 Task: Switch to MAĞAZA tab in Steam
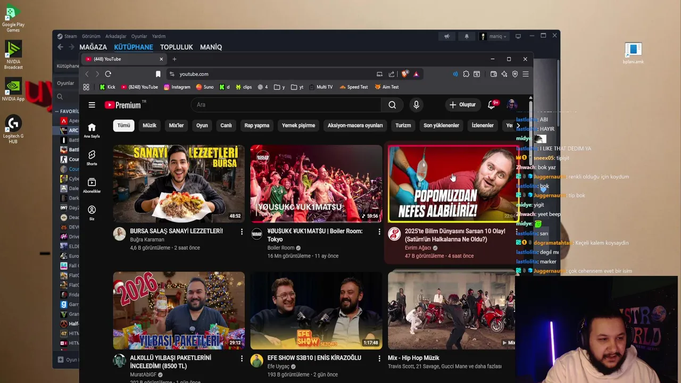(x=93, y=47)
